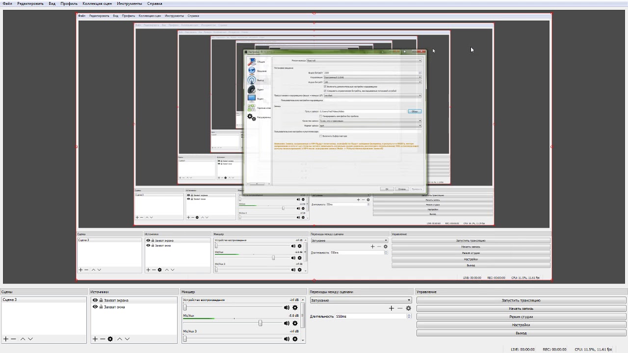Hide the Захват окна source via eye icon
This screenshot has height=353, width=628.
95,307
